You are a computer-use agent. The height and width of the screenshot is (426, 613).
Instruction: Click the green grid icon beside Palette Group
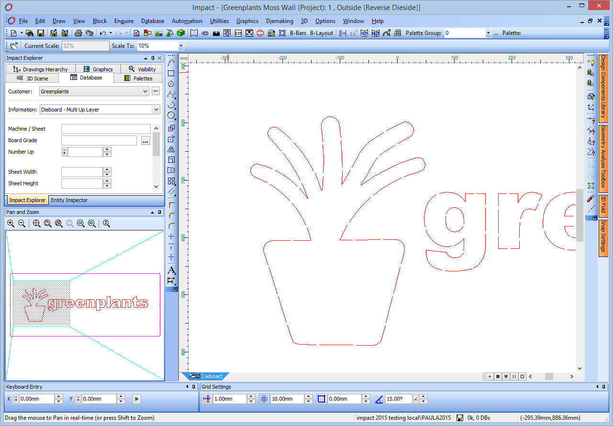[397, 33]
